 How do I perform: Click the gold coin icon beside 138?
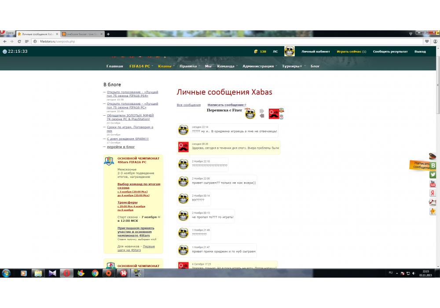point(256,51)
